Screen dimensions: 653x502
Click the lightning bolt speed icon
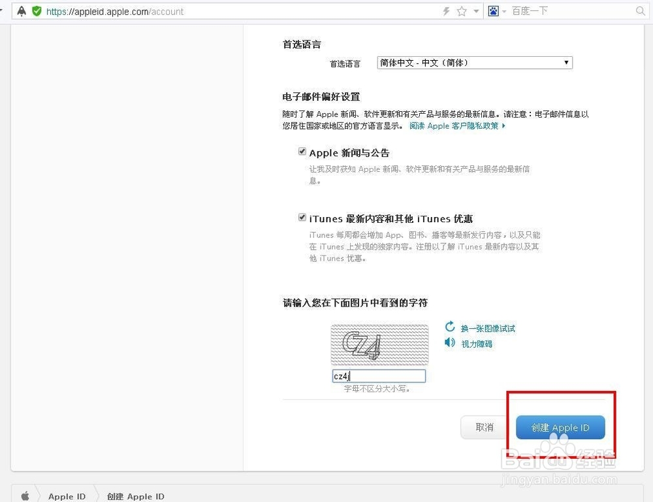pyautogui.click(x=447, y=11)
